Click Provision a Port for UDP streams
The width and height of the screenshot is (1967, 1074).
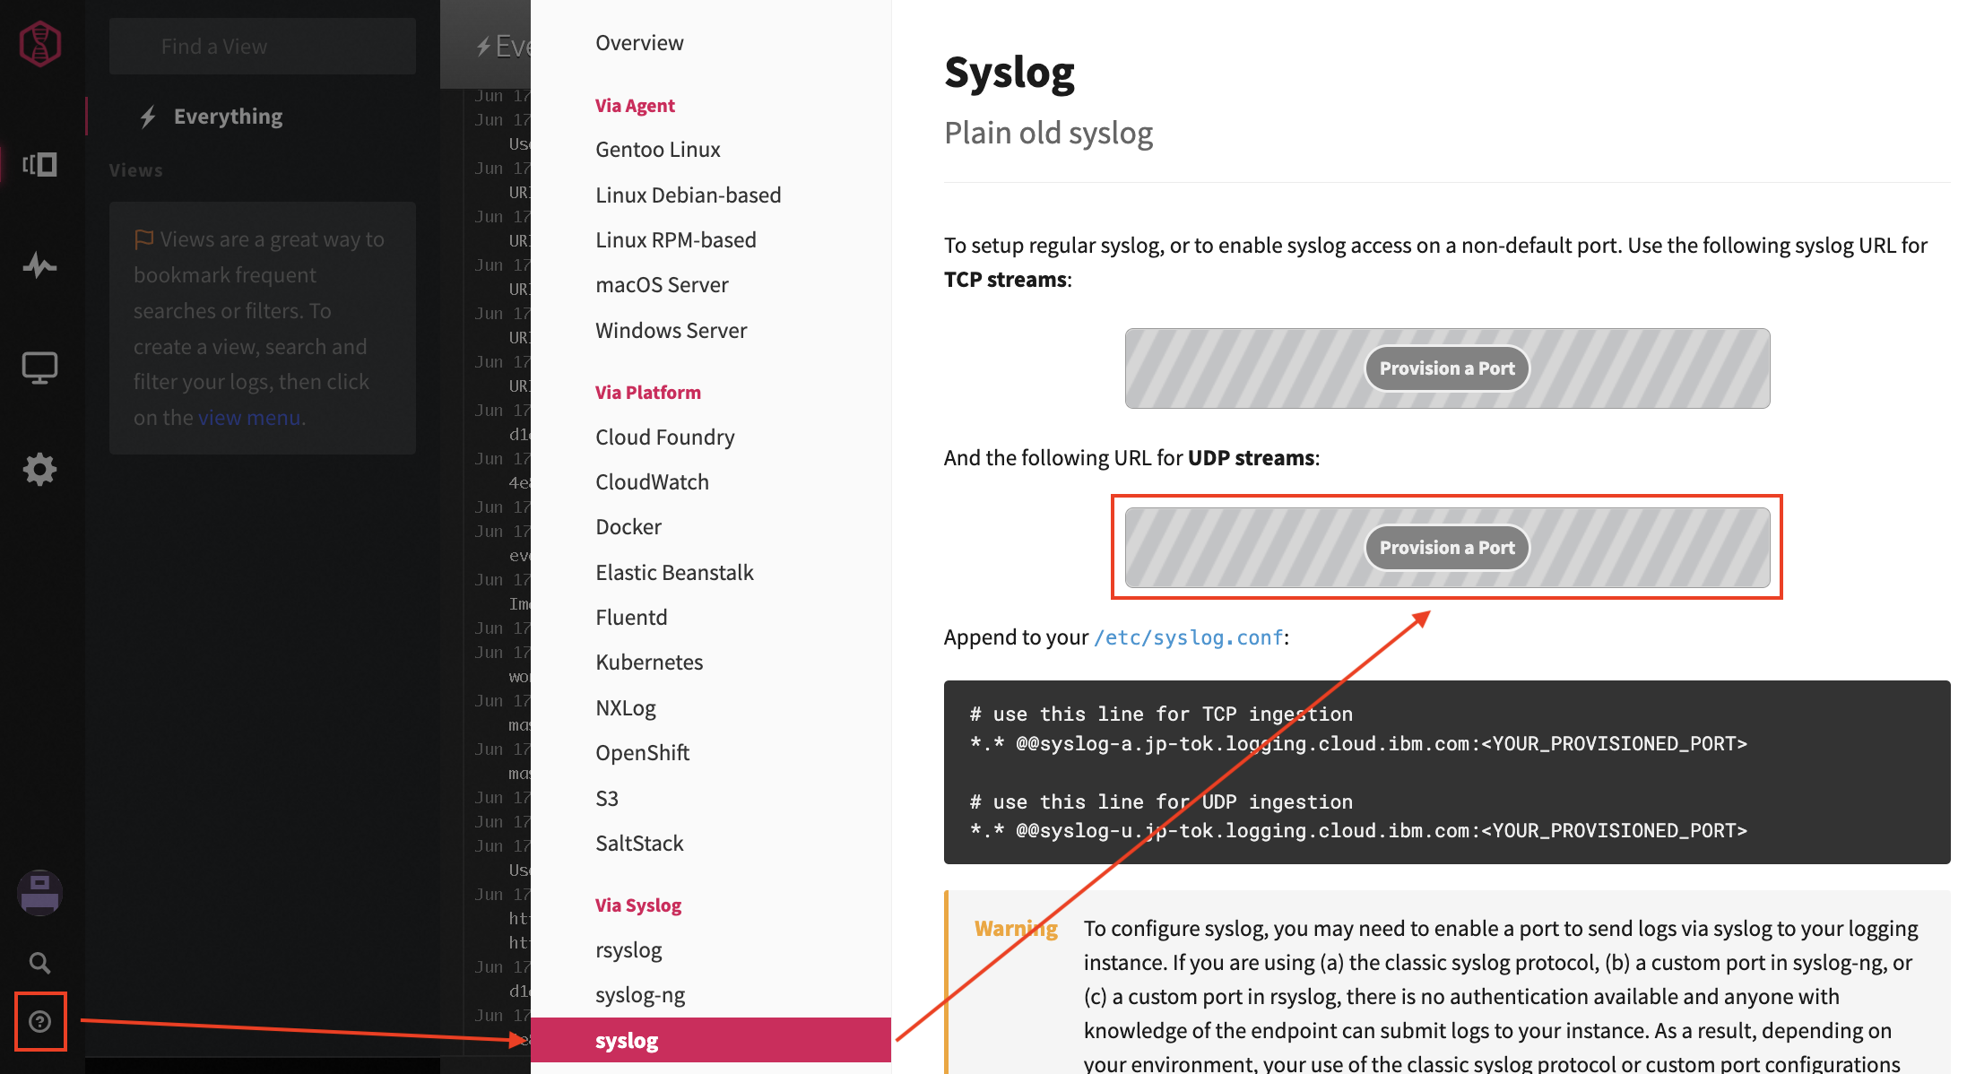tap(1446, 548)
